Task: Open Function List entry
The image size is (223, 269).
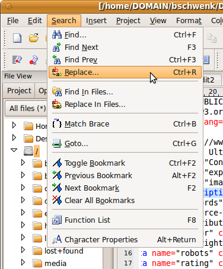Action: coord(125,220)
